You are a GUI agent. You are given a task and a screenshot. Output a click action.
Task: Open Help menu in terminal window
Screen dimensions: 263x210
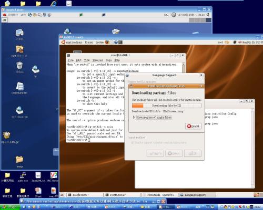[x=117, y=60]
